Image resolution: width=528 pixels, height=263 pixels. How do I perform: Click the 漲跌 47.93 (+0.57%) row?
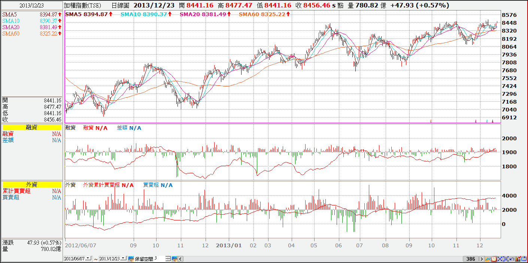pyautogui.click(x=32, y=242)
